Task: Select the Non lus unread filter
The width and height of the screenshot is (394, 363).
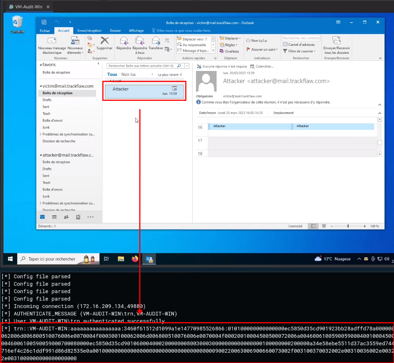Action: tap(128, 74)
